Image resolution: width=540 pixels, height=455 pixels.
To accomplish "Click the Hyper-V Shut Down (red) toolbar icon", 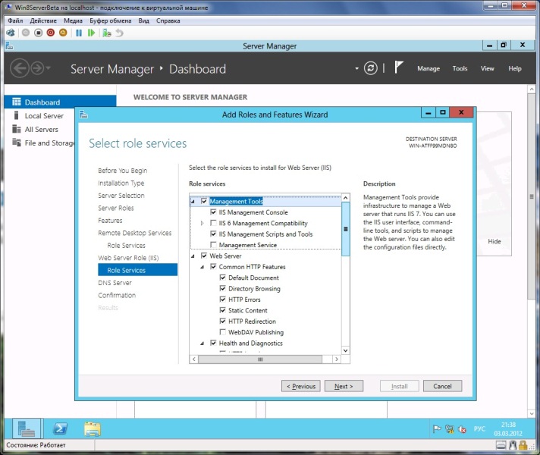I will coord(50,33).
